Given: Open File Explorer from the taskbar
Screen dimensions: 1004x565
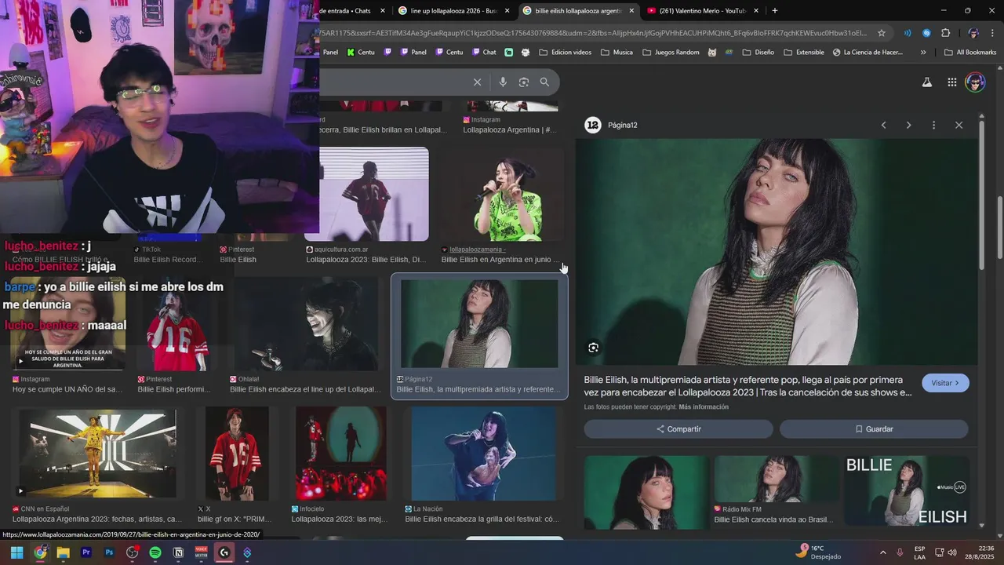Looking at the screenshot, I should pyautogui.click(x=63, y=552).
